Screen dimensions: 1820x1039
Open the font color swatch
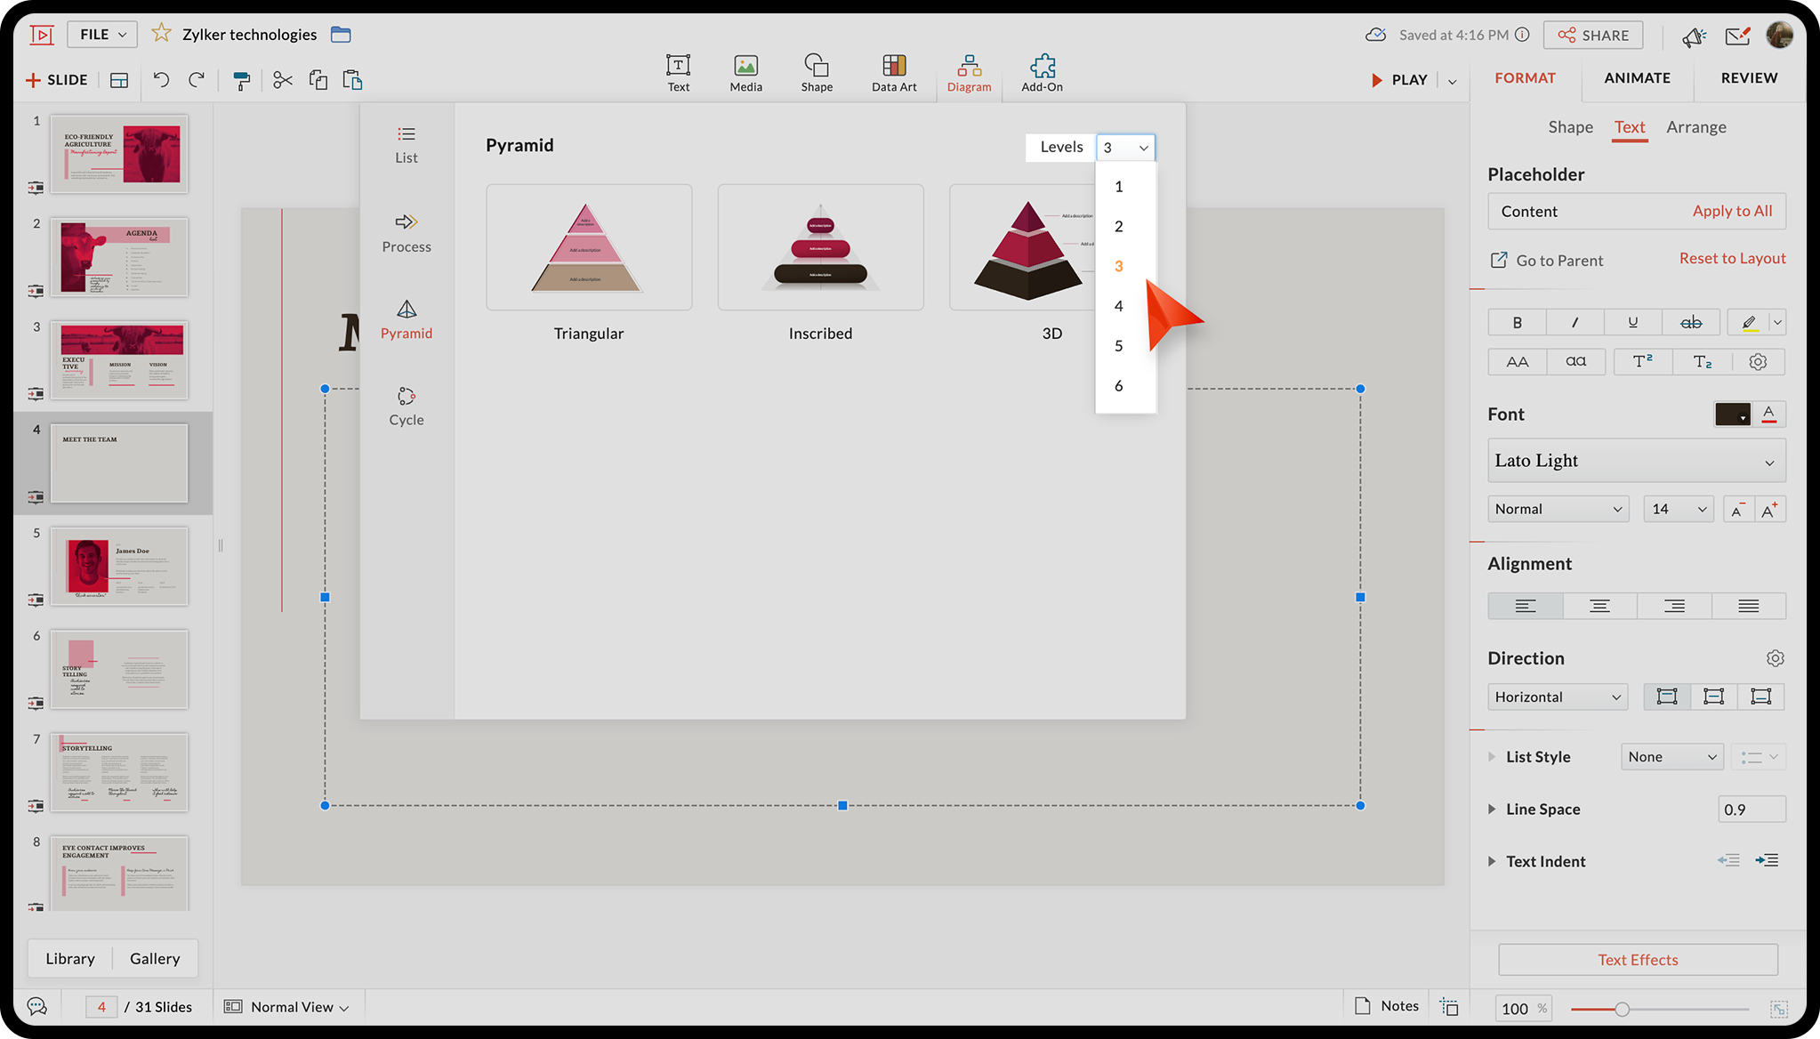tap(1732, 414)
